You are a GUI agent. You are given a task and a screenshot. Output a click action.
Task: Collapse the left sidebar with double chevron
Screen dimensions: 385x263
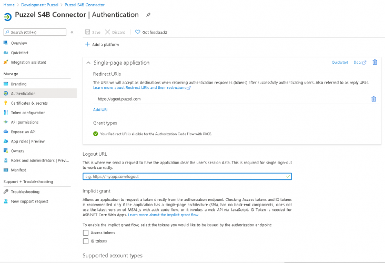click(x=72, y=32)
